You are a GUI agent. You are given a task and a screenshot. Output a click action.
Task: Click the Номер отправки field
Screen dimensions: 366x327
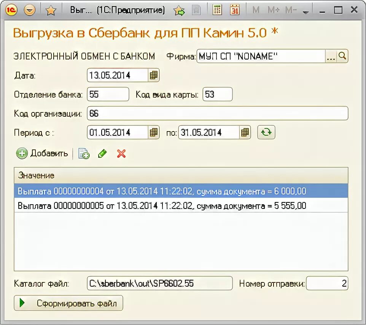tap(327, 283)
